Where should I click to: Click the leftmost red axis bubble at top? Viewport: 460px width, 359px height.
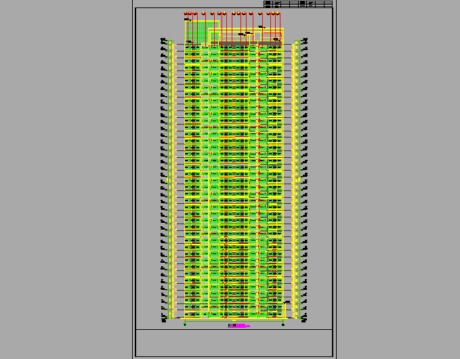click(185, 13)
